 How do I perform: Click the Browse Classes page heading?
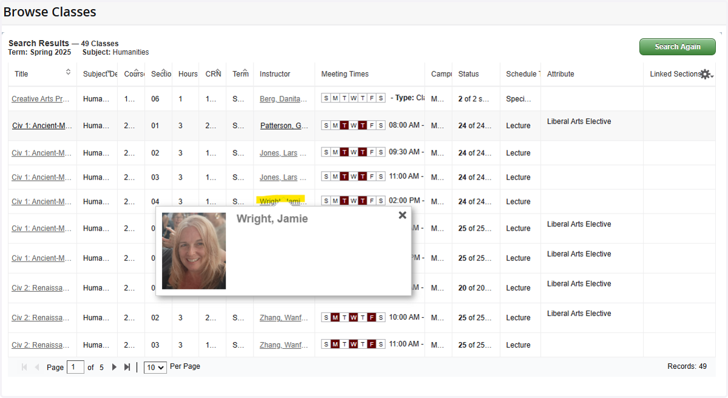tap(50, 12)
